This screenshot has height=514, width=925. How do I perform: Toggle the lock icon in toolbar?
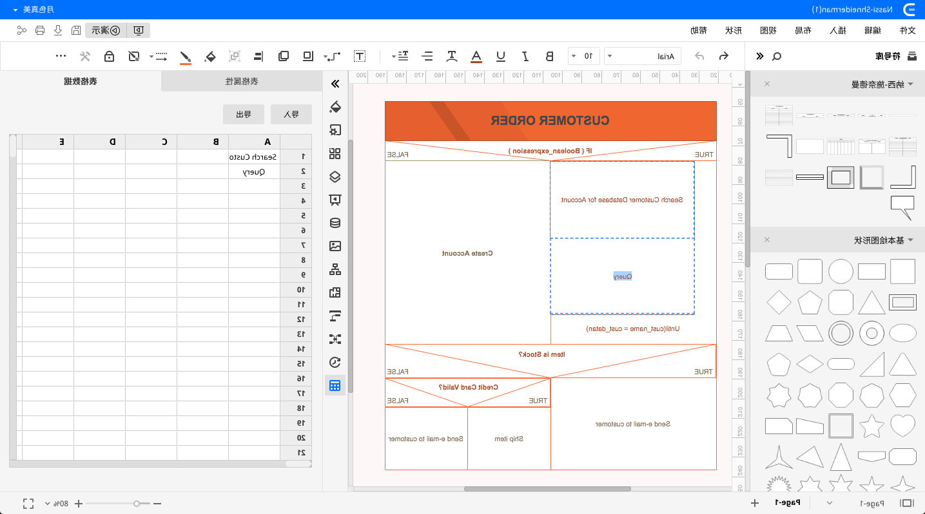click(110, 56)
